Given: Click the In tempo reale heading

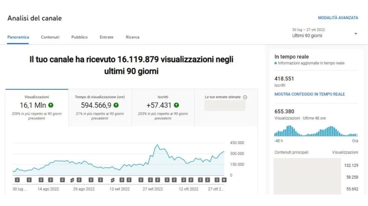Looking at the screenshot, I should pyautogui.click(x=292, y=57).
